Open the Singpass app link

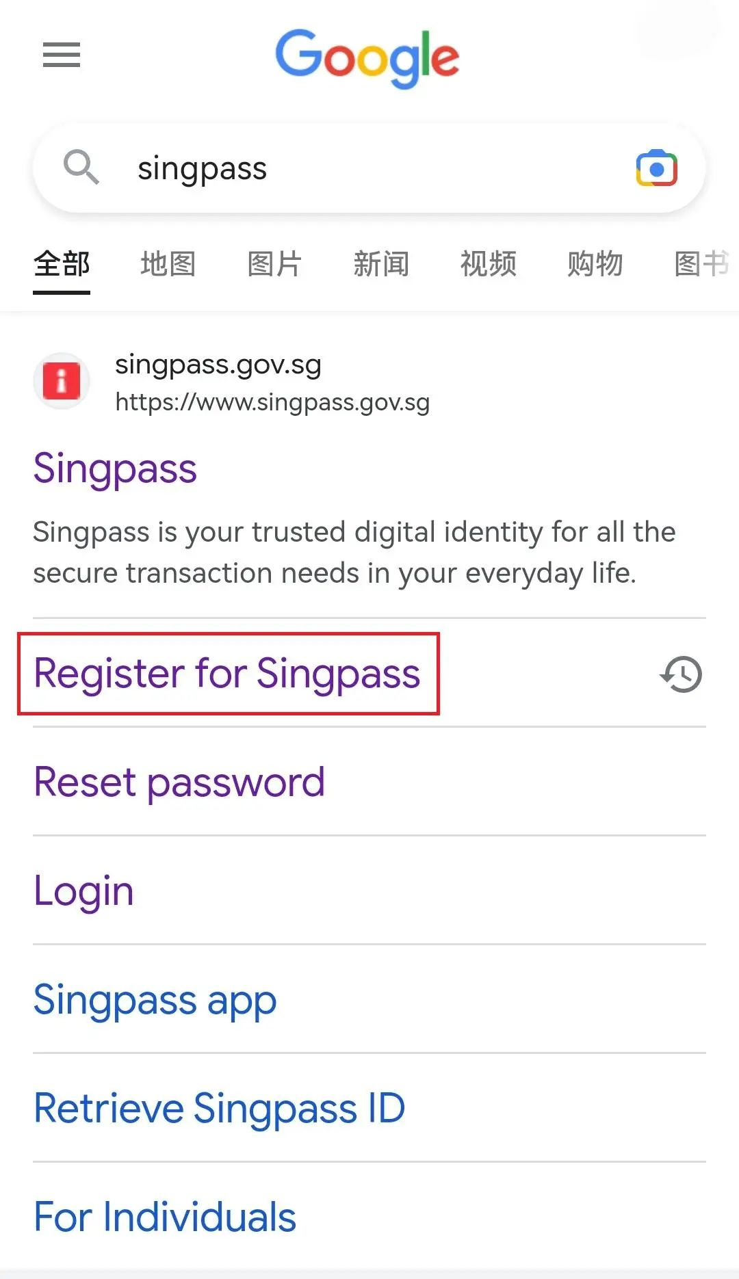[155, 1000]
